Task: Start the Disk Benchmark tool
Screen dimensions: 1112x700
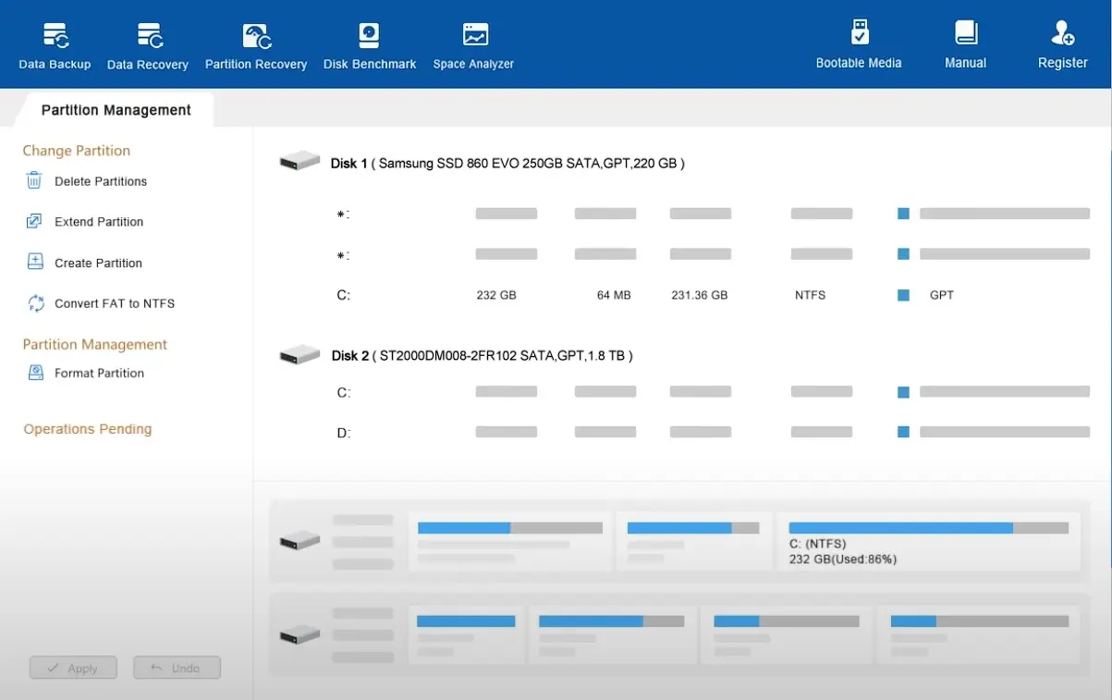Action: 370,47
